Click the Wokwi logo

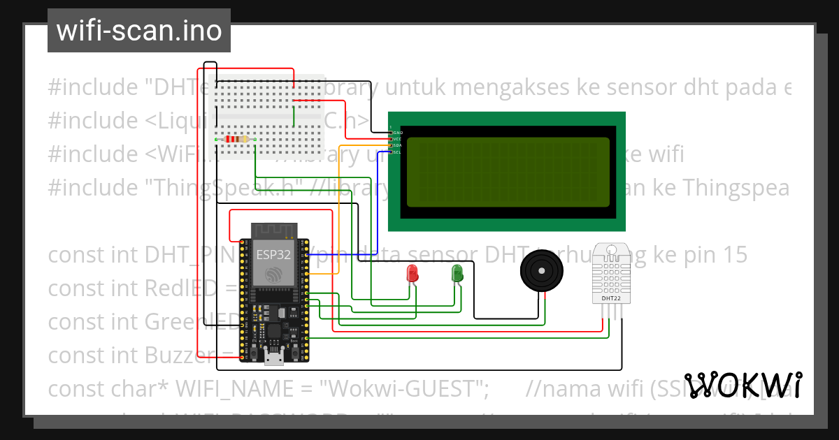[743, 384]
